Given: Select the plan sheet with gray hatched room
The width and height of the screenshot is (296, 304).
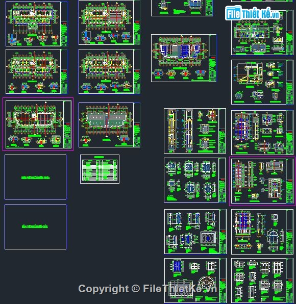Looking at the screenshot, I should [x=109, y=22].
